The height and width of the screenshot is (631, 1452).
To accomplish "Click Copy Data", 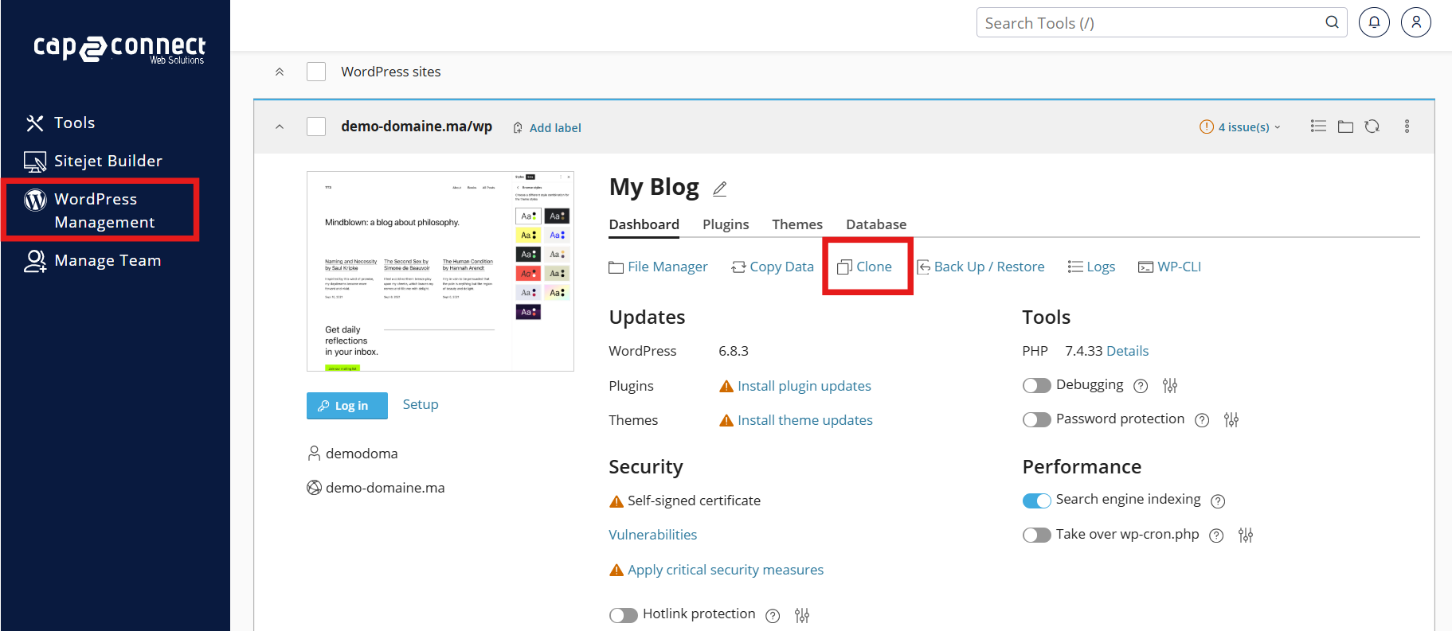I will [x=773, y=267].
